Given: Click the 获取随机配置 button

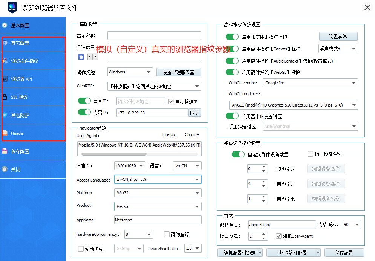Looking at the screenshot, I should click(294, 253).
